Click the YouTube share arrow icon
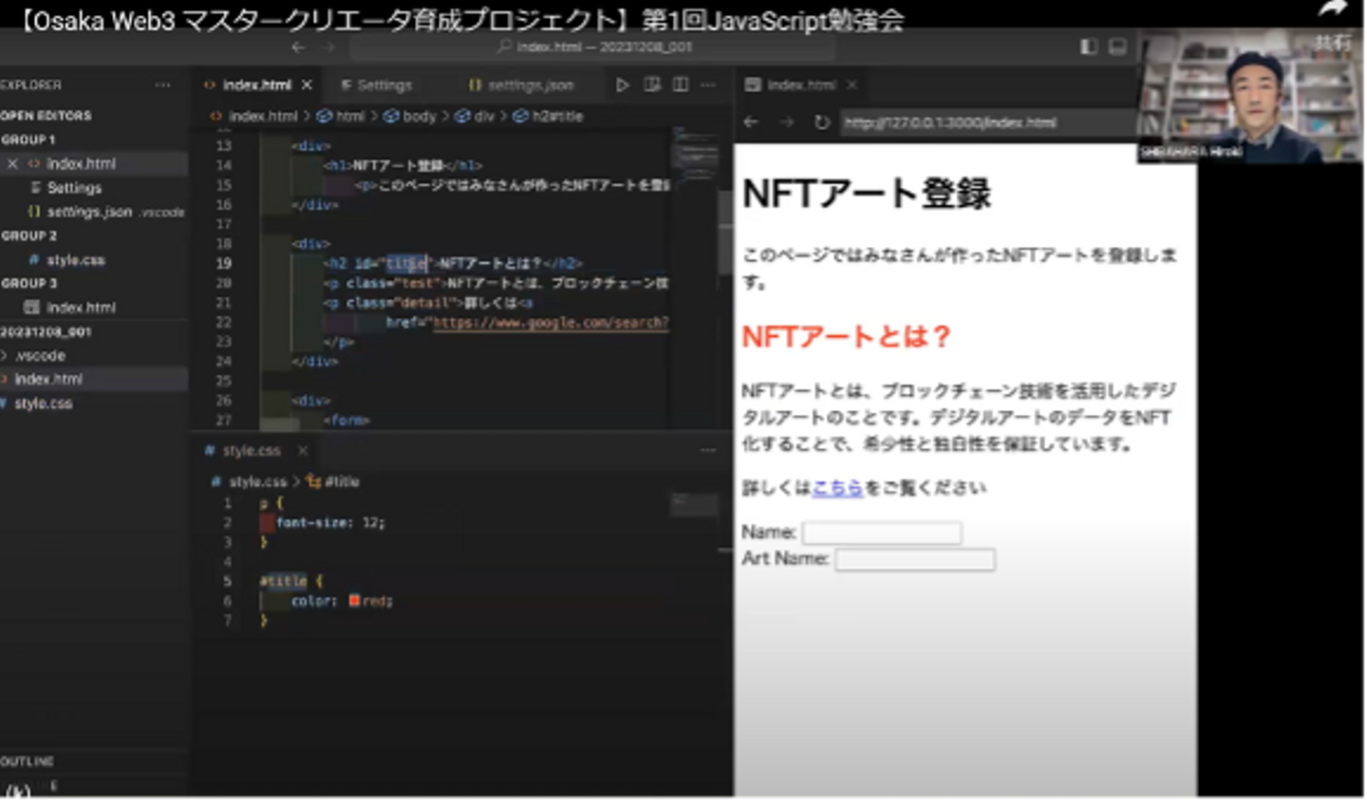Image resolution: width=1367 pixels, height=804 pixels. click(x=1333, y=11)
